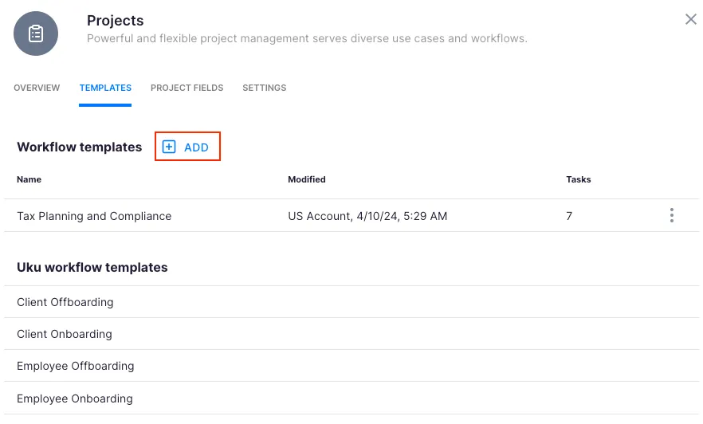Click the Projects clipboard icon
Screen dimensions: 703x424
(36, 33)
